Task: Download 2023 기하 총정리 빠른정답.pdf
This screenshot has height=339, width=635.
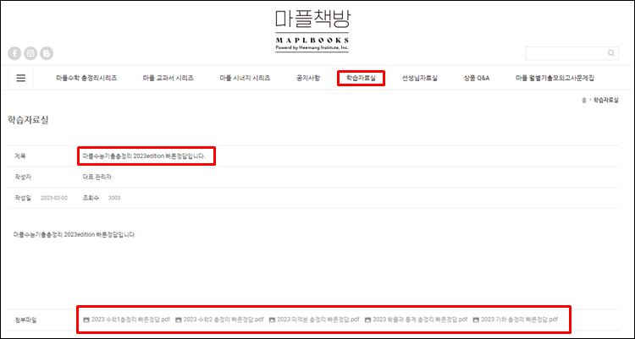Action: tap(520, 320)
